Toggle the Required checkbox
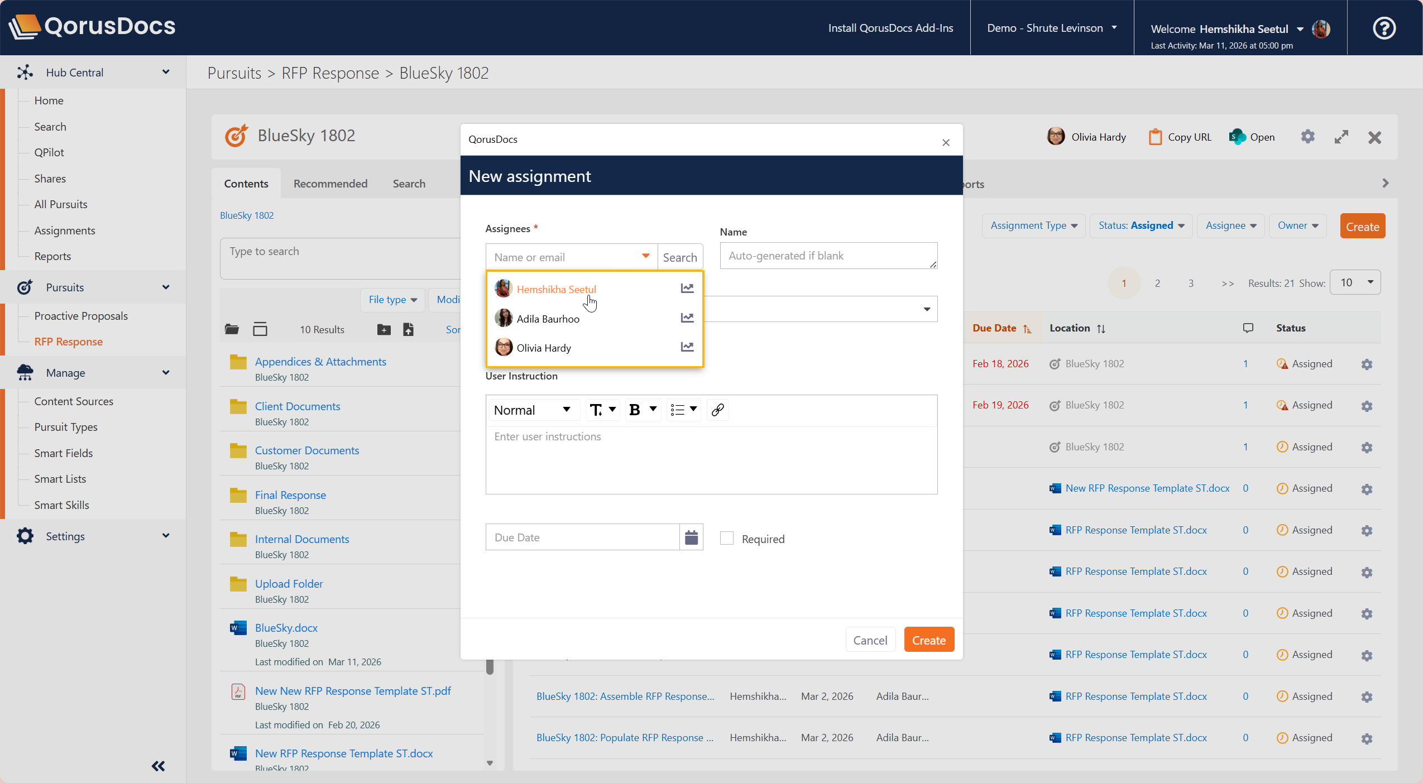Viewport: 1423px width, 783px height. (726, 538)
